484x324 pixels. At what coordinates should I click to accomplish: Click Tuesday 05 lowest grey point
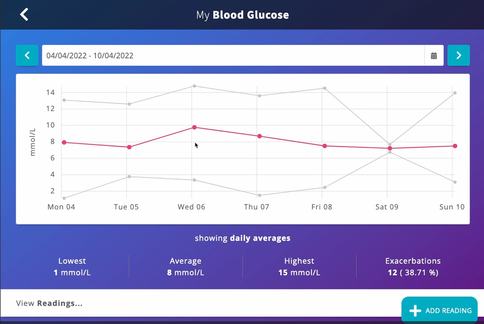[129, 177]
